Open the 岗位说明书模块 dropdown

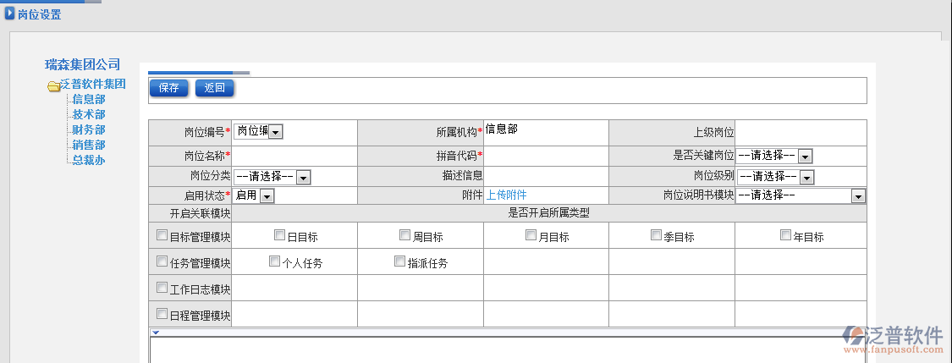pos(858,195)
